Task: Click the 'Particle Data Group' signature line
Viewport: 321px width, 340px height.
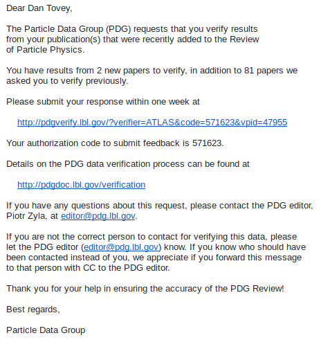Action: click(46, 330)
